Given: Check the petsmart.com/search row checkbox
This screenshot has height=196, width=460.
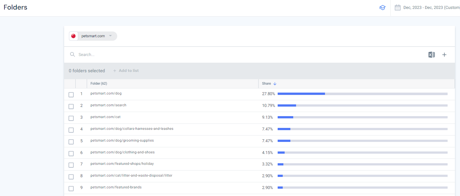Looking at the screenshot, I should pyautogui.click(x=71, y=106).
